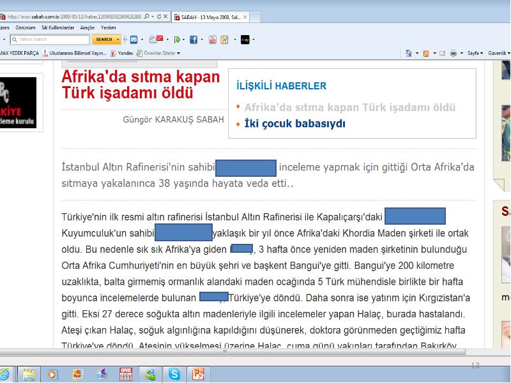Open the colorful book app in the taskbar
The width and height of the screenshot is (511, 383).
(x=102, y=375)
